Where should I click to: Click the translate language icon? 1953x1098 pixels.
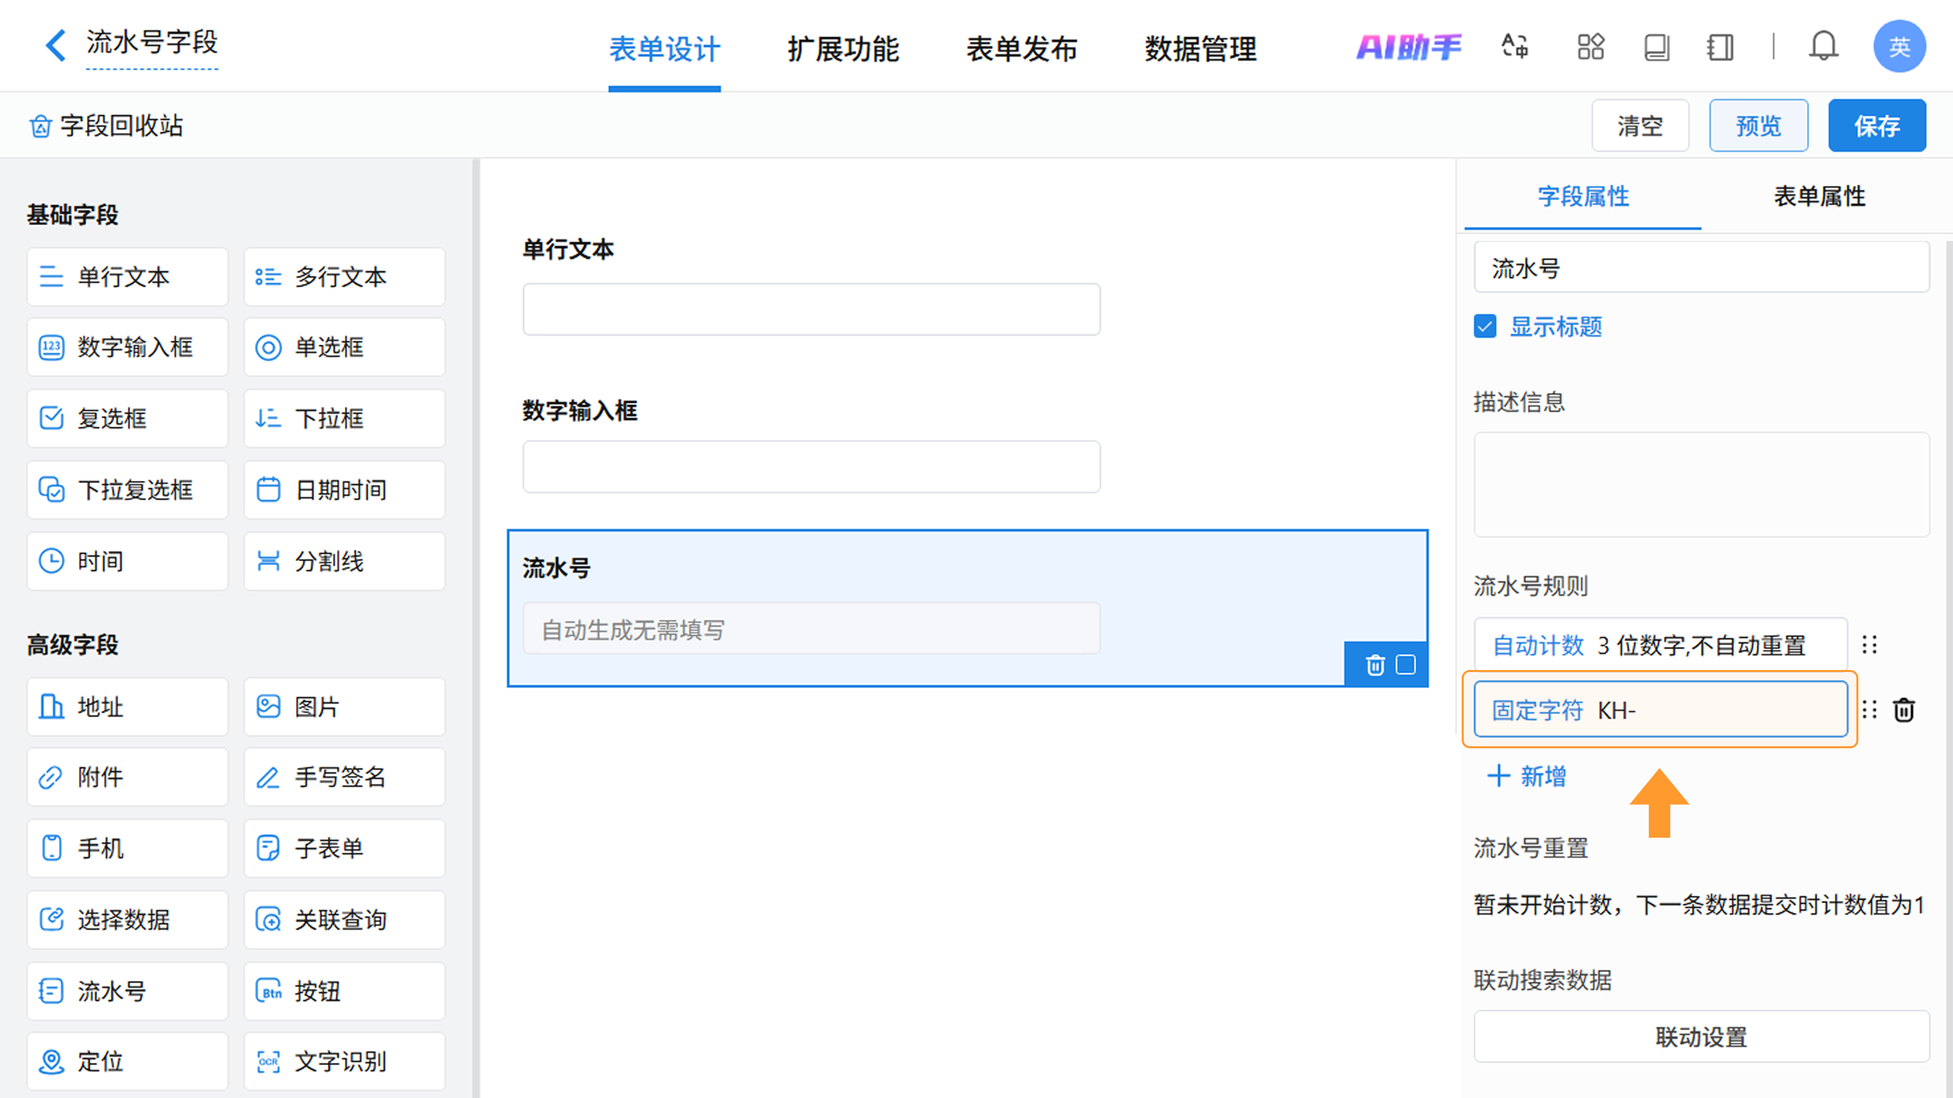(x=1515, y=47)
